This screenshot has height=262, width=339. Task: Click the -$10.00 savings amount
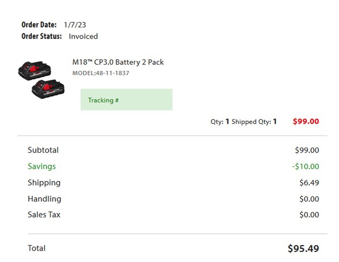click(x=305, y=167)
